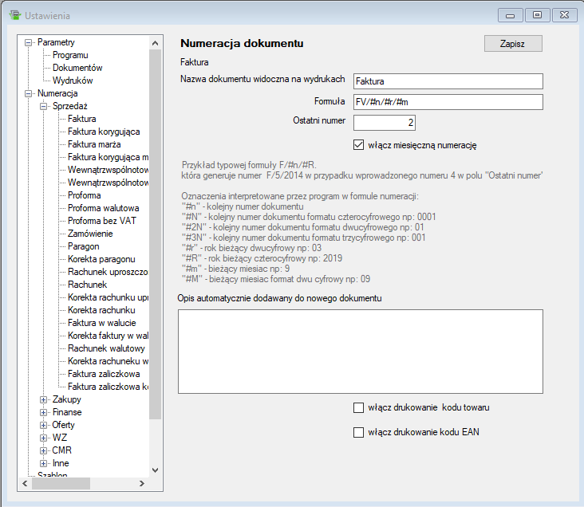The image size is (584, 507).
Task: Collapse the Parametry tree node
Action: 30,42
